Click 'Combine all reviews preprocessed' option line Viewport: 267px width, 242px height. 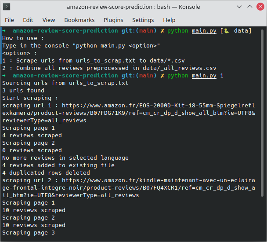(x=109, y=68)
